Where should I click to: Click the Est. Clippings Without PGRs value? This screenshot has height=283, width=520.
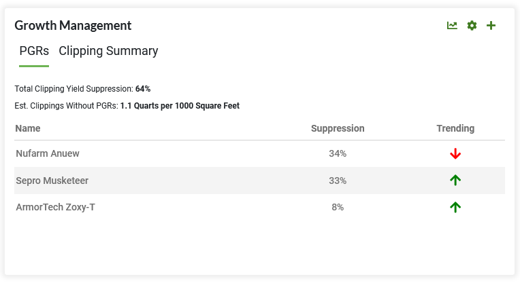coord(180,106)
